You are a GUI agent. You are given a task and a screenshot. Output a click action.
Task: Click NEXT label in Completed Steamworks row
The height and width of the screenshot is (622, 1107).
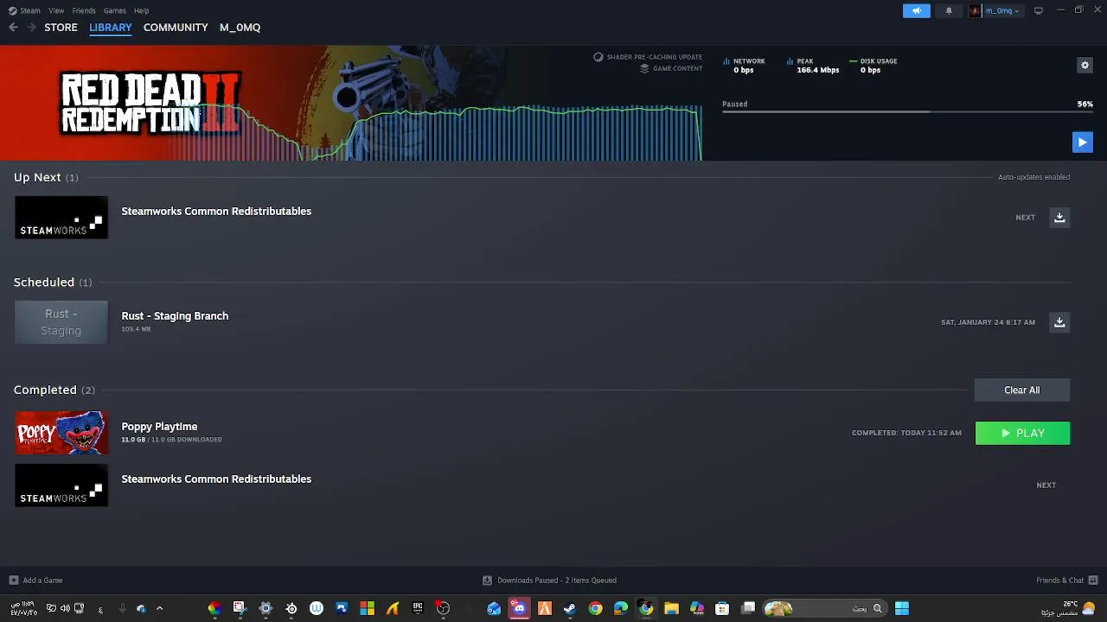click(1046, 486)
